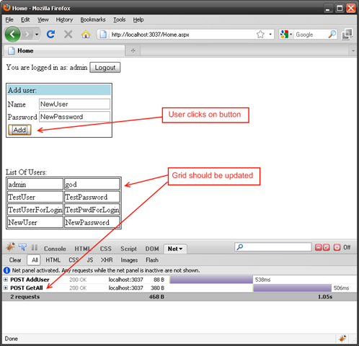Click the Firebug bug icon in panel toolbar
The image size is (359, 346).
10,247
